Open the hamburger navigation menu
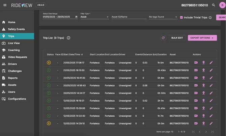Image resolution: width=226 pixels, height=136 pixels. click(5, 5)
